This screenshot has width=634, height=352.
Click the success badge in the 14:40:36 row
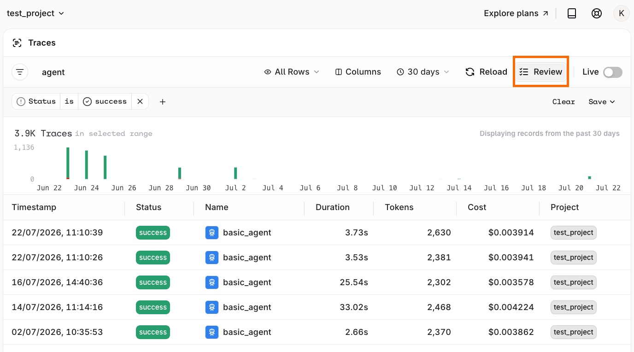click(x=153, y=282)
